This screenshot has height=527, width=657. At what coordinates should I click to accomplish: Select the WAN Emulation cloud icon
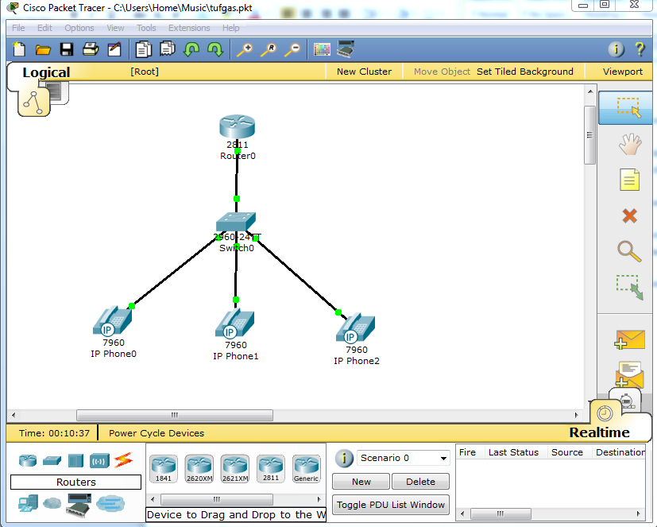pos(52,502)
